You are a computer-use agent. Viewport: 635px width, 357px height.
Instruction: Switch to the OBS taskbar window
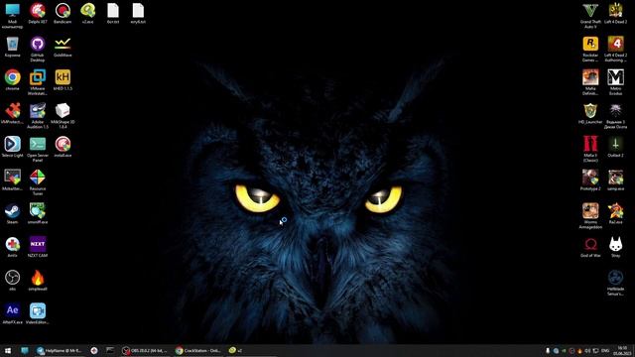click(x=144, y=350)
